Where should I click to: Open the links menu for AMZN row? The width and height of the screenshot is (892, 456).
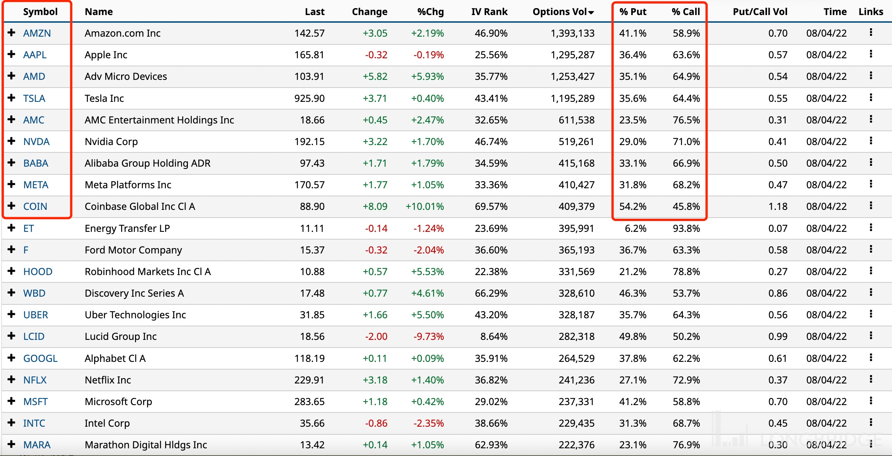click(x=871, y=32)
